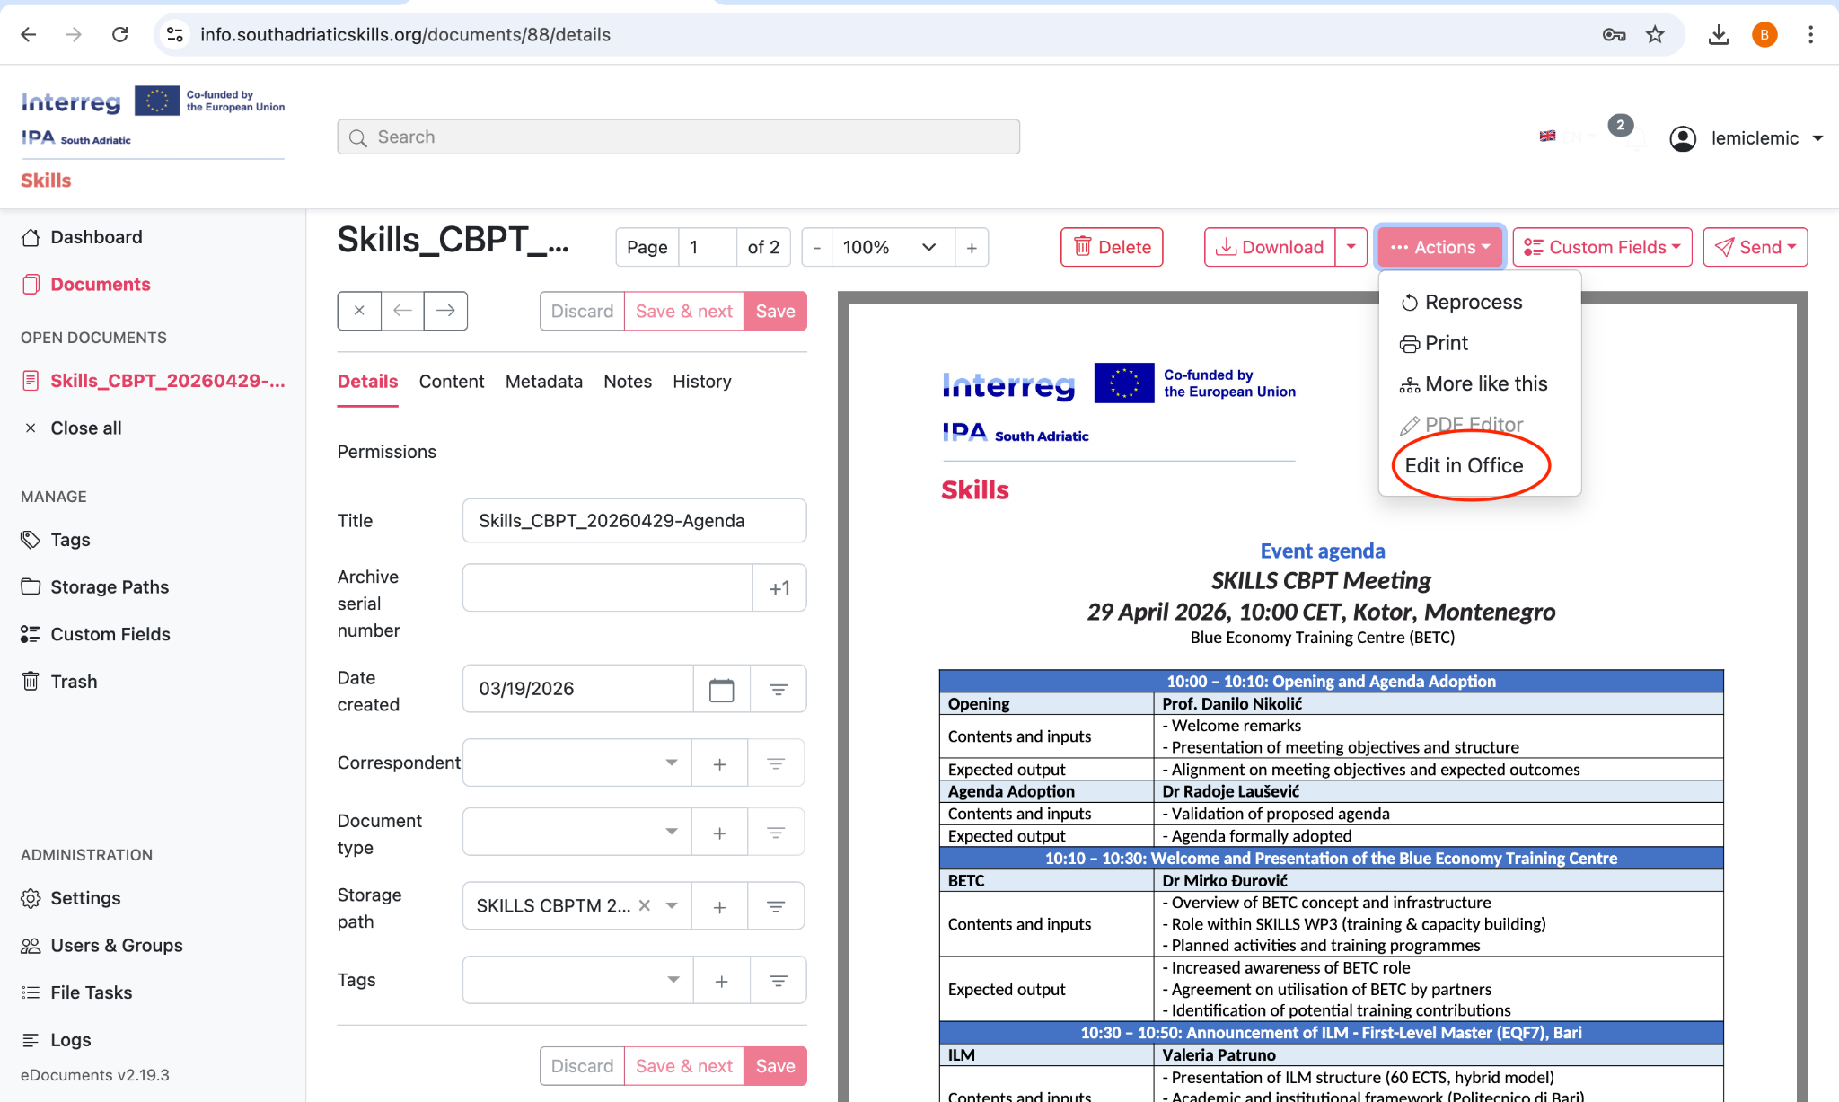
Task: Toggle the Correspondent filter icon
Action: 777,763
